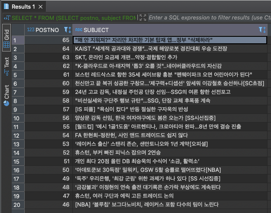The width and height of the screenshot is (271, 213).
Task: Switch to the Chart view tab
Action: pyautogui.click(x=7, y=95)
